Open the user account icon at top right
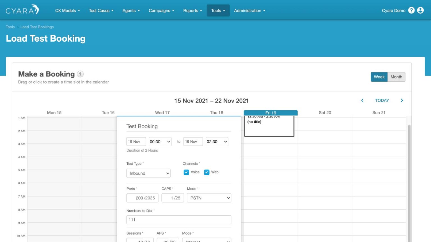The width and height of the screenshot is (431, 242). [x=420, y=10]
